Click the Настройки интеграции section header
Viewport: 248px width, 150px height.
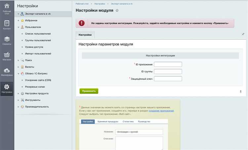160,56
